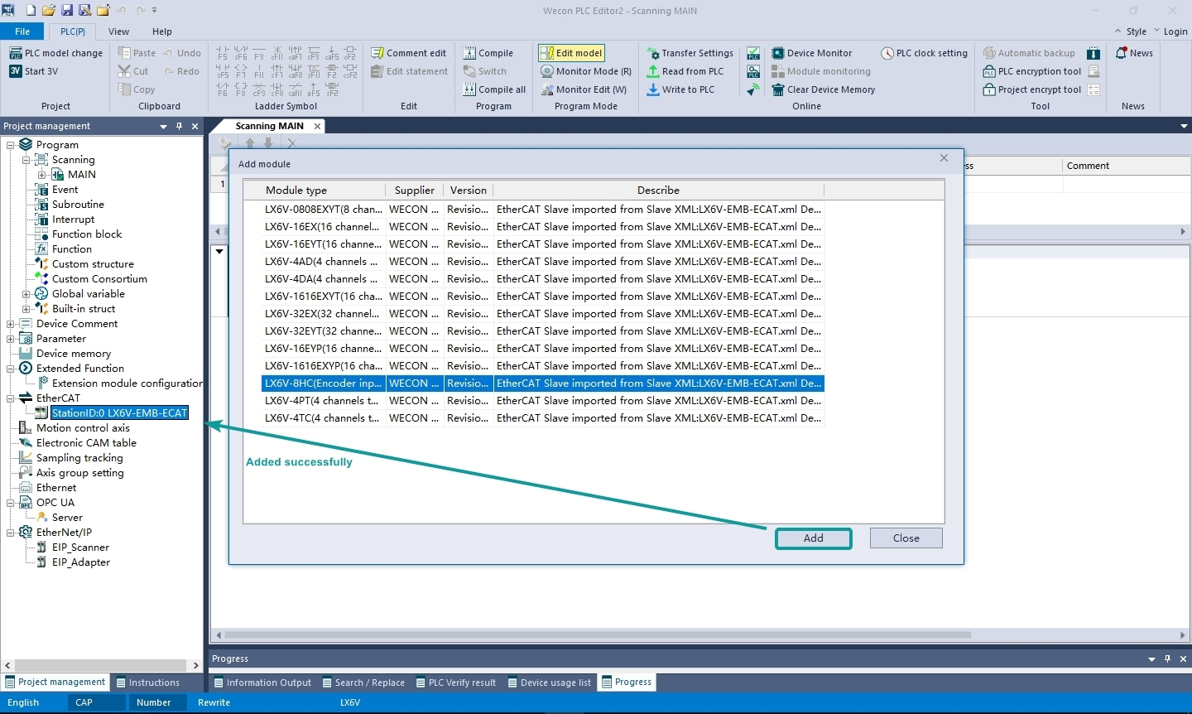Image resolution: width=1192 pixels, height=714 pixels.
Task: Select StationID:0 LX6V-EMB-ECAT tree item
Action: click(119, 413)
